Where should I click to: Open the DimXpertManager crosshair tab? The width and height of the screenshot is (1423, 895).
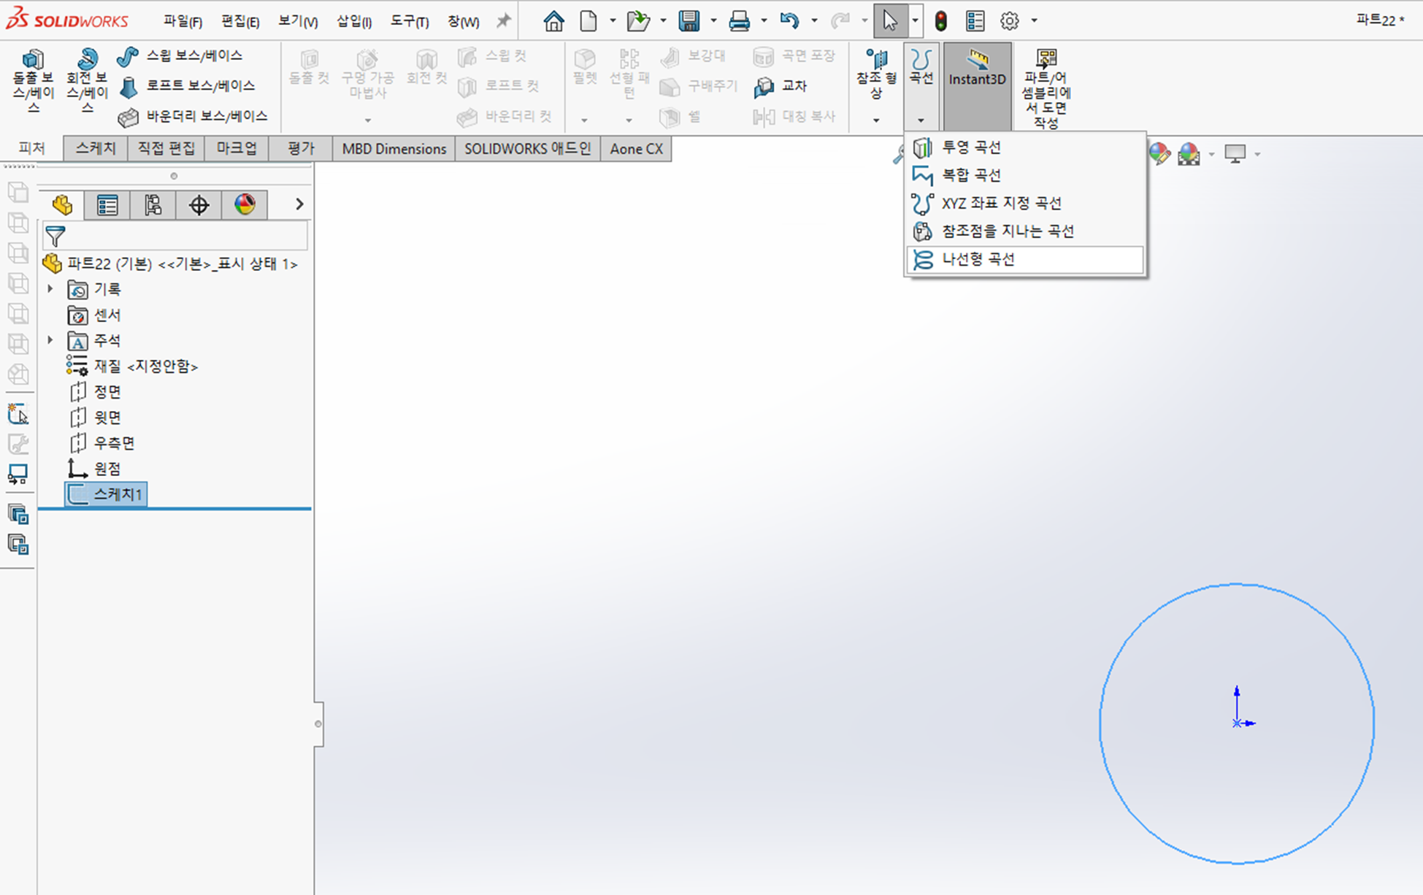coord(199,205)
